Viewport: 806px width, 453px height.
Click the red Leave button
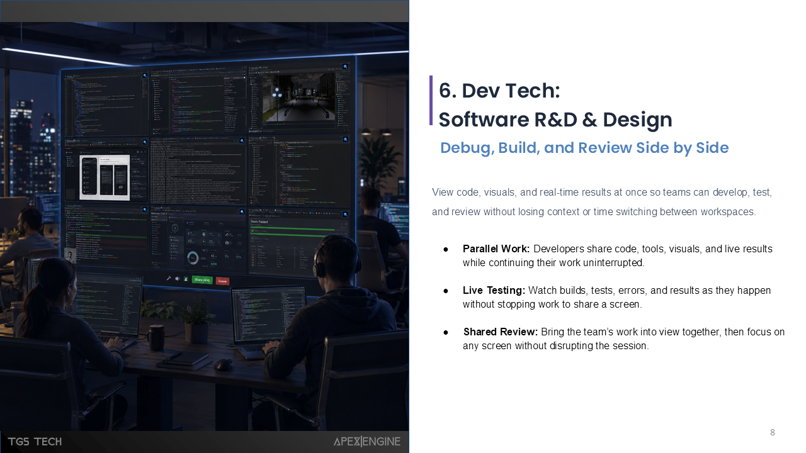[x=222, y=281]
